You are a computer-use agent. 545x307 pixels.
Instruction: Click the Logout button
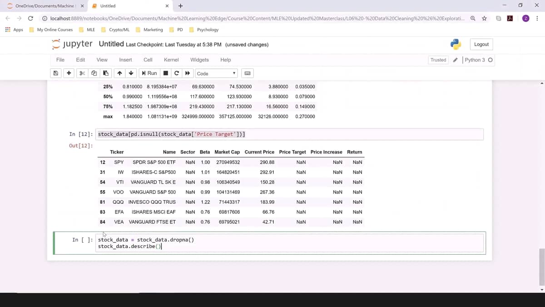481,44
